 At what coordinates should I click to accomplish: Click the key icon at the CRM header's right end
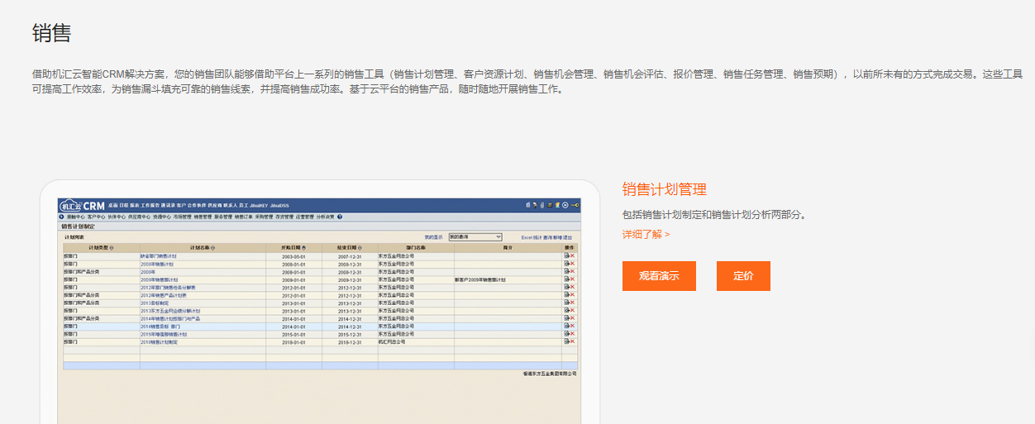575,205
